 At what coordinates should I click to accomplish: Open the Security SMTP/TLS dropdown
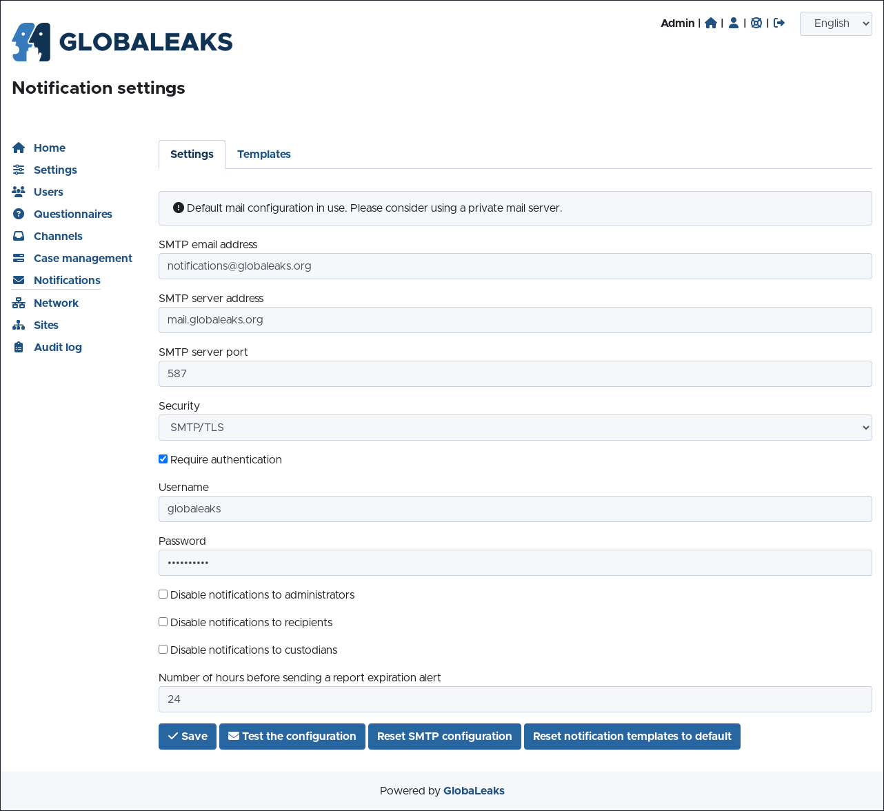pos(515,428)
